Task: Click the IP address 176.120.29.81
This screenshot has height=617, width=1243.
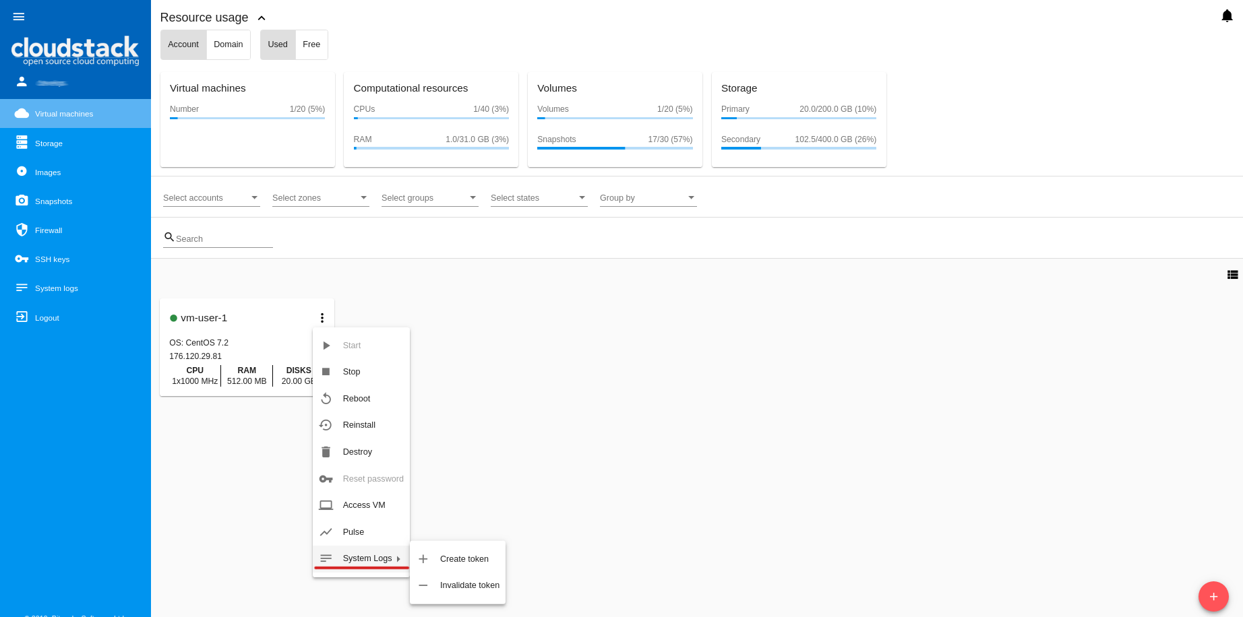Action: pos(195,356)
